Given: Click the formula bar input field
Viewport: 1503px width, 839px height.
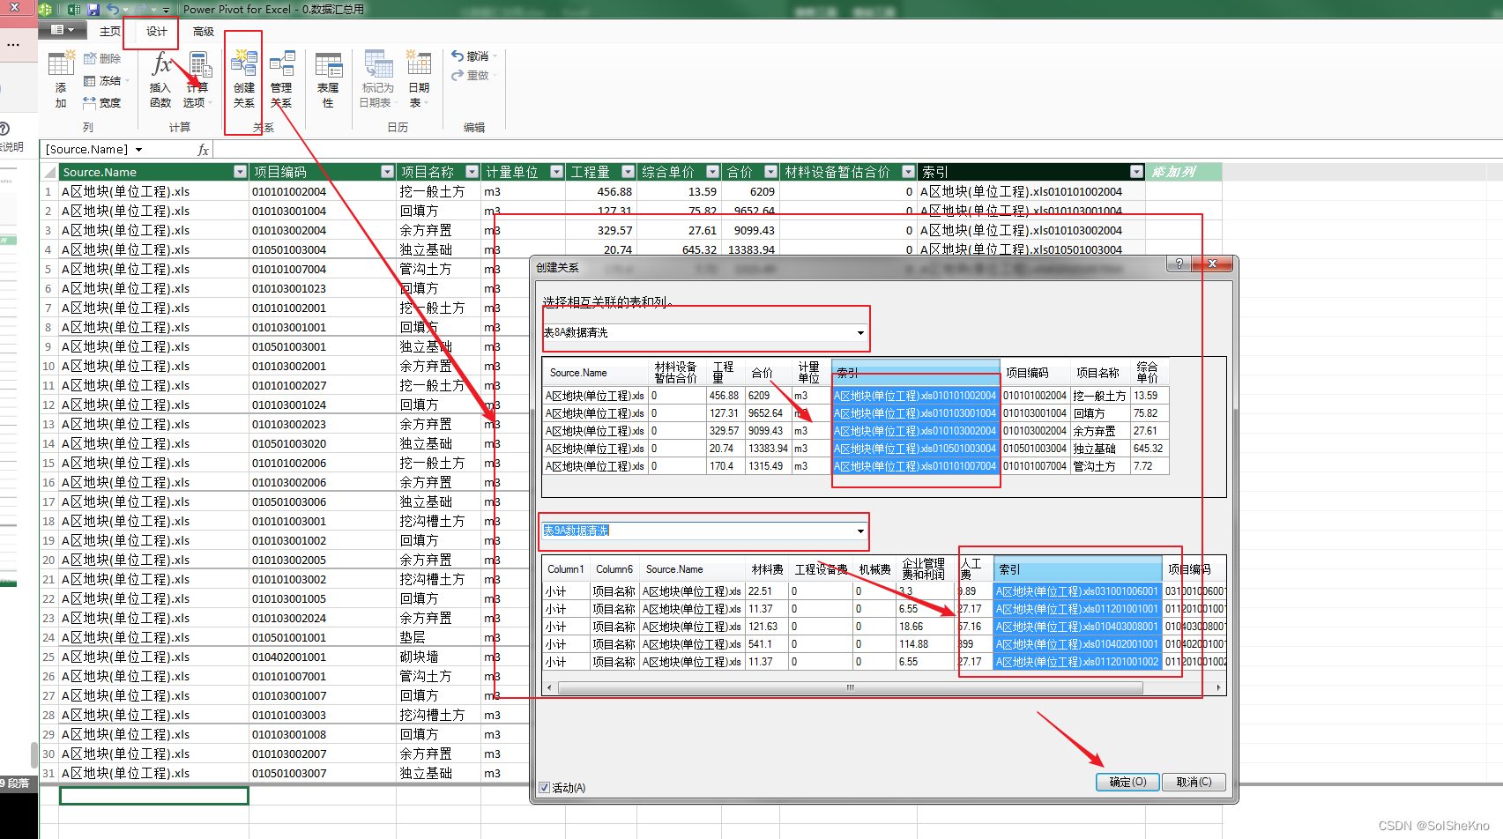Looking at the screenshot, I should click(x=855, y=150).
